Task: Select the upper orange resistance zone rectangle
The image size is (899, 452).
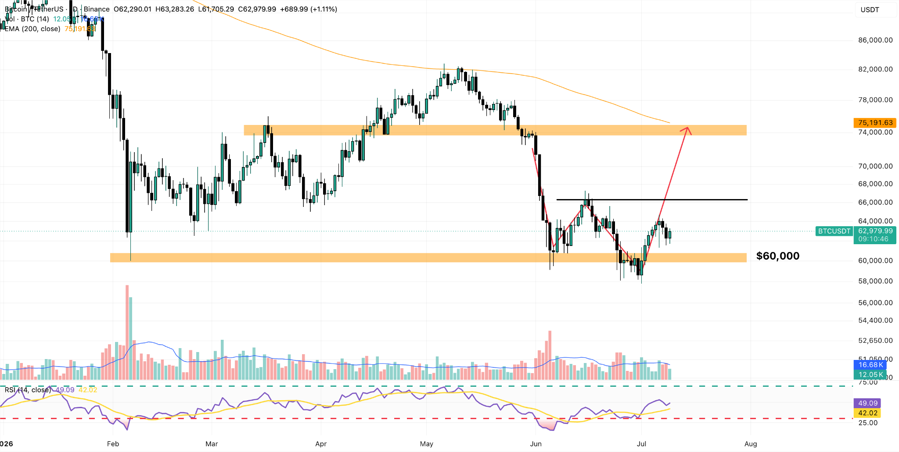Action: click(x=495, y=130)
